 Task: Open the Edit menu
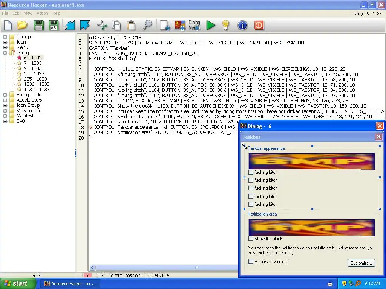click(16, 13)
